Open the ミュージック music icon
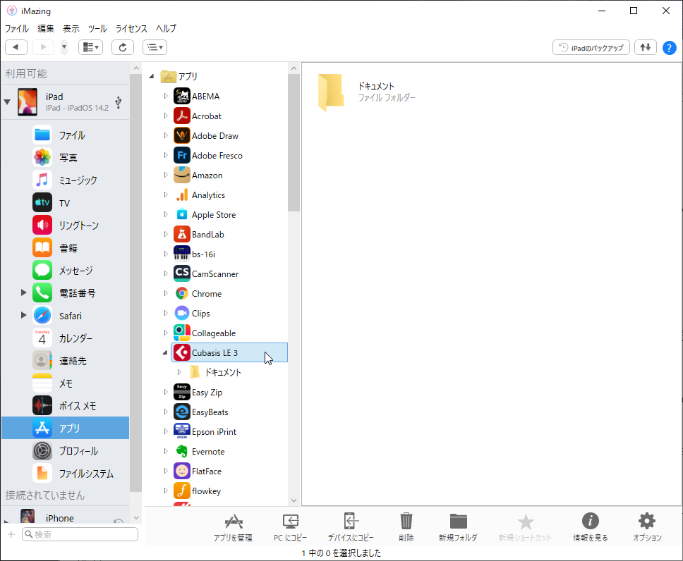 click(x=42, y=180)
